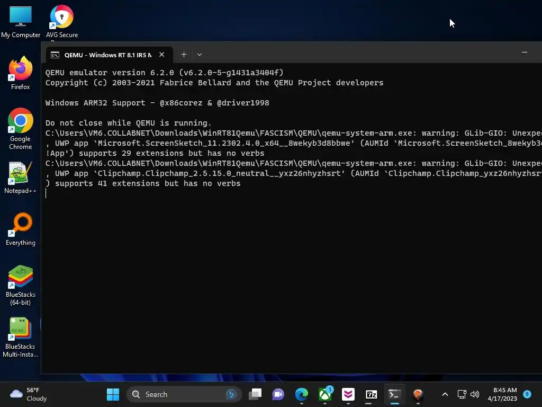Open notification center badge

(x=527, y=394)
